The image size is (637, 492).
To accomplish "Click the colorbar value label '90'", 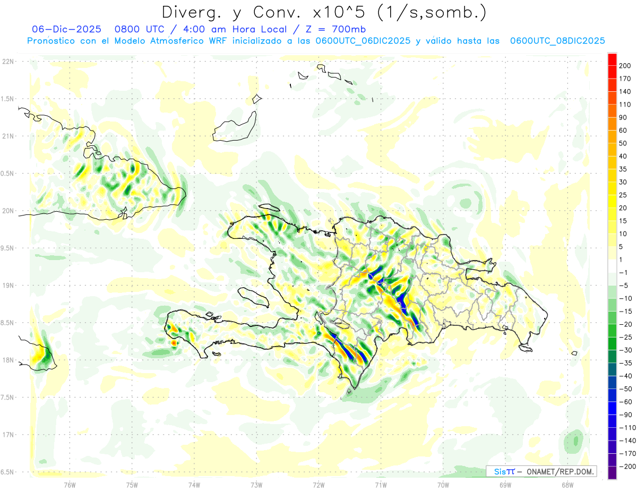I will click(x=623, y=117).
